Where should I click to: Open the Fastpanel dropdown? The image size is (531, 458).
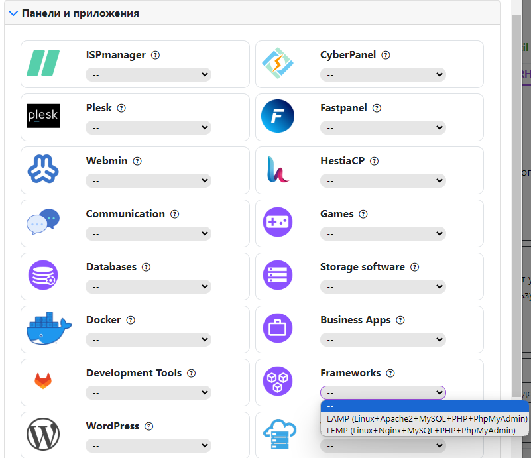click(x=383, y=128)
